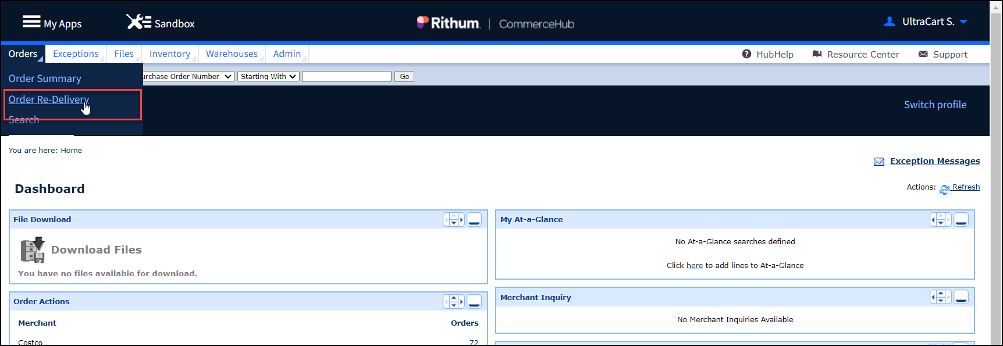Image resolution: width=1003 pixels, height=346 pixels.
Task: Click the Support link
Action: point(950,54)
